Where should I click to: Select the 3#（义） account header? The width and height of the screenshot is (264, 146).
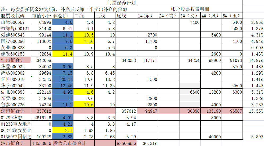190,16
